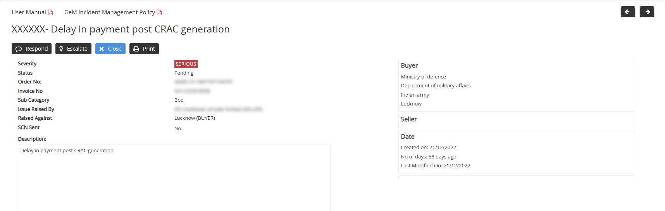Click the PDF icon beside User Manual
This screenshot has width=665, height=211.
(50, 12)
